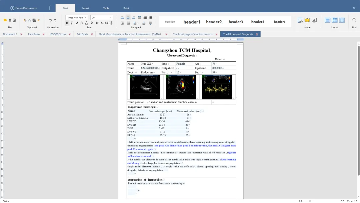Screen dimensions: 360x203
Task: Close the PDQ39 Score tab
Action: 70,34
